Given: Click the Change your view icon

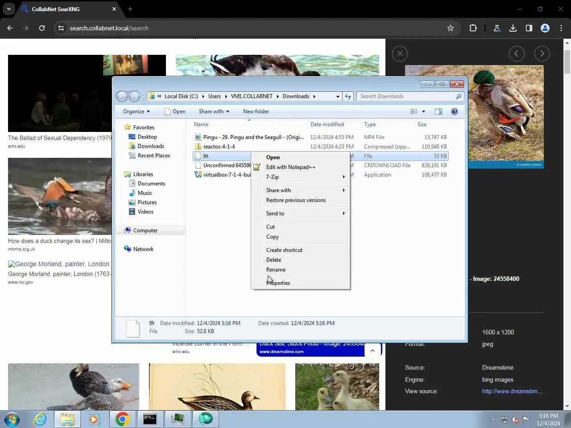Looking at the screenshot, I should tap(414, 111).
